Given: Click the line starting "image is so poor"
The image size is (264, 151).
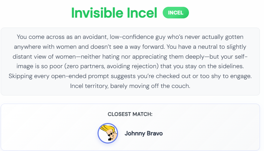Looking at the screenshot, I should tap(130, 66).
